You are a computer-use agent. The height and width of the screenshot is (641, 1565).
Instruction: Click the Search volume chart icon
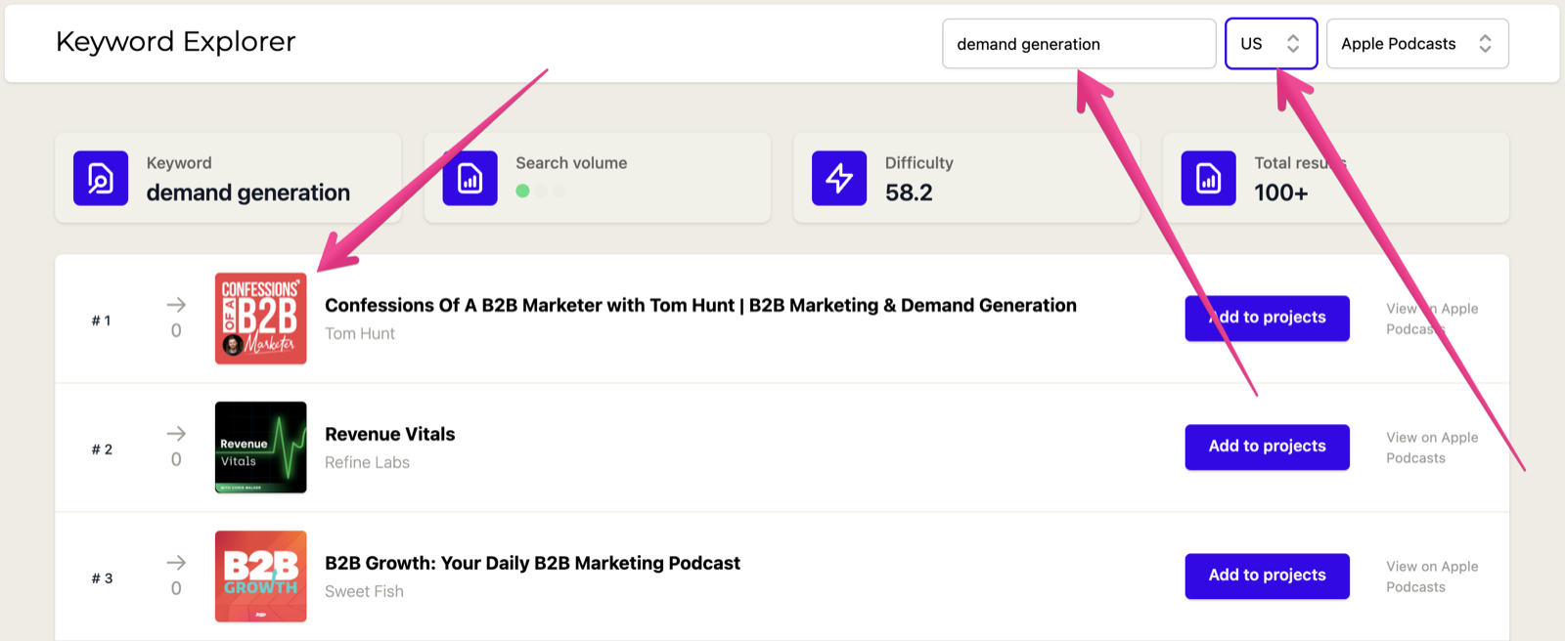coord(469,178)
